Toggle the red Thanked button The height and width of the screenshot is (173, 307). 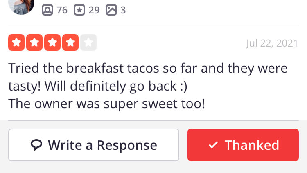(x=243, y=145)
